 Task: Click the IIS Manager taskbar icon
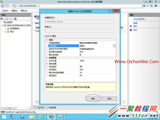pos(51,117)
